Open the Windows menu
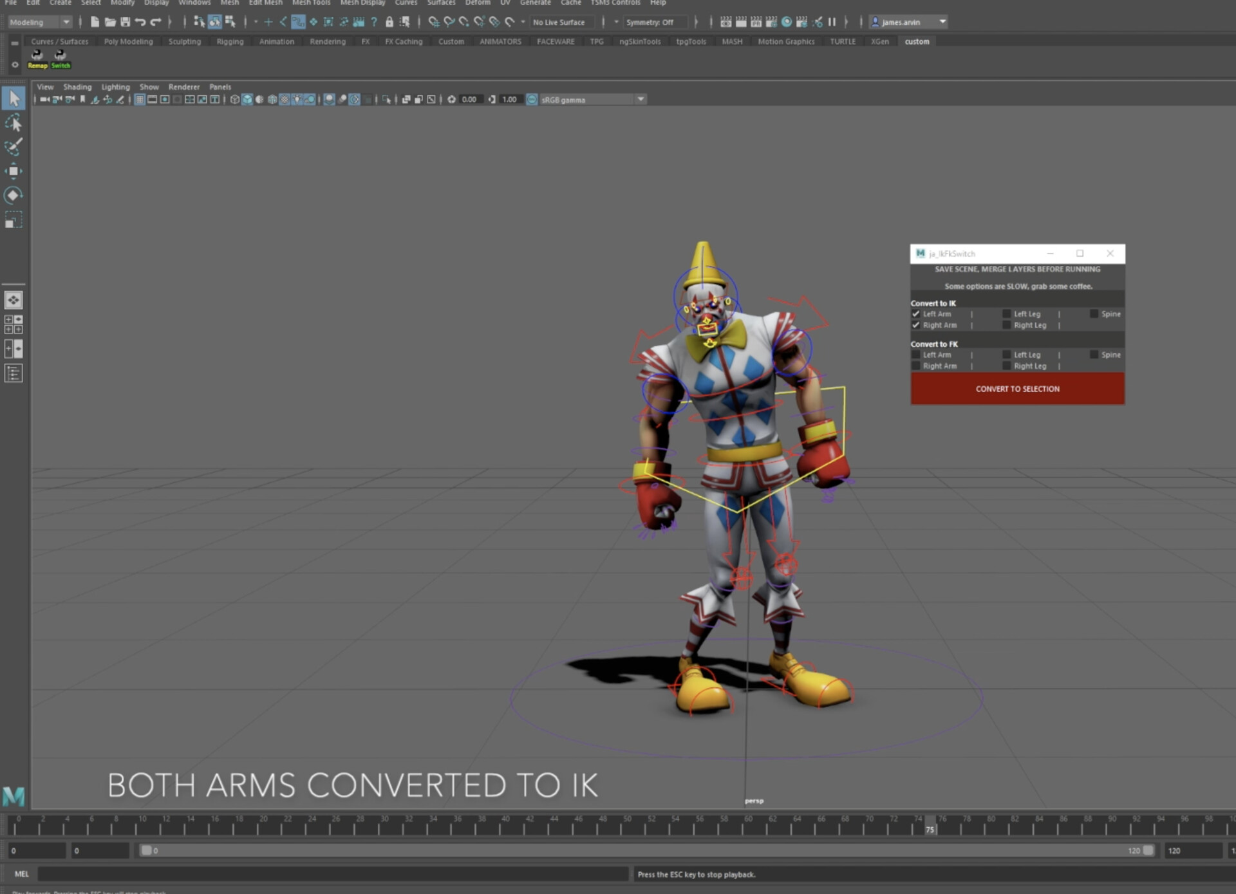The height and width of the screenshot is (894, 1236). tap(194, 3)
